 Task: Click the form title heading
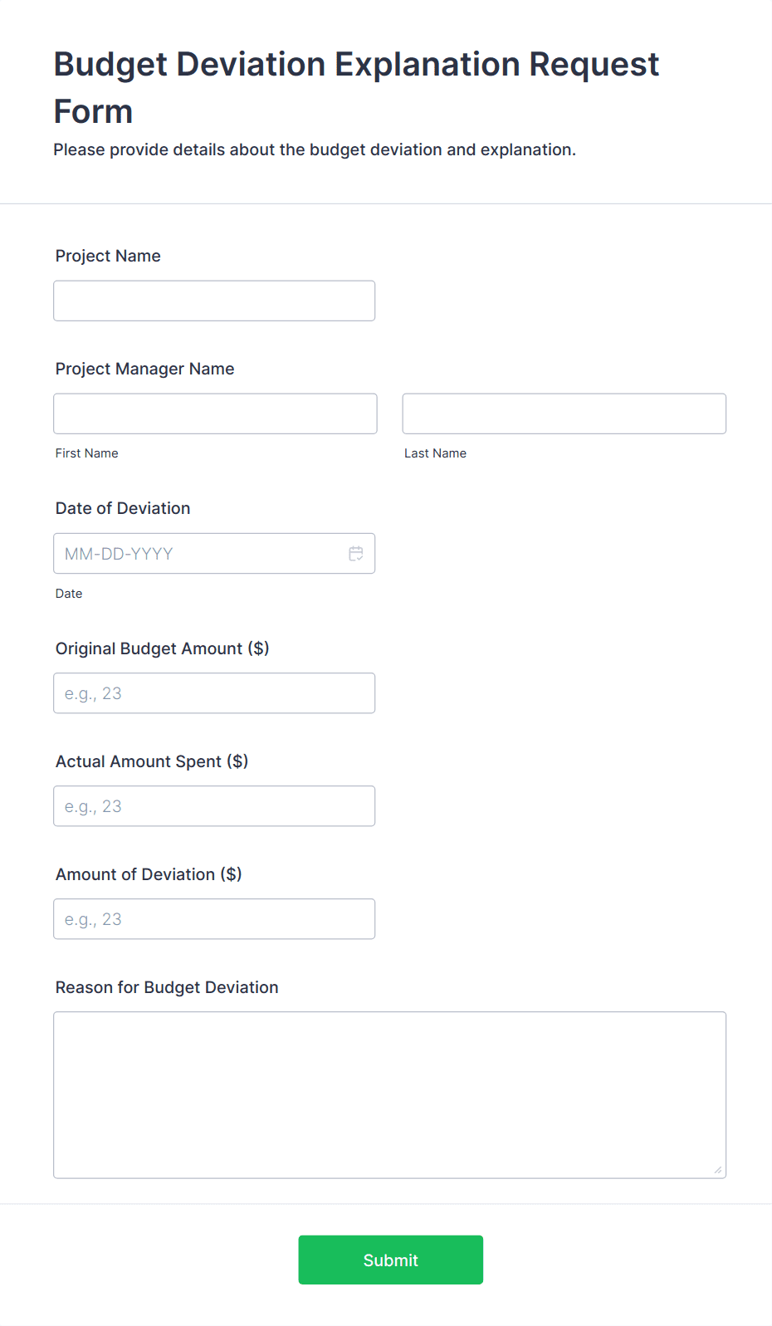(355, 86)
